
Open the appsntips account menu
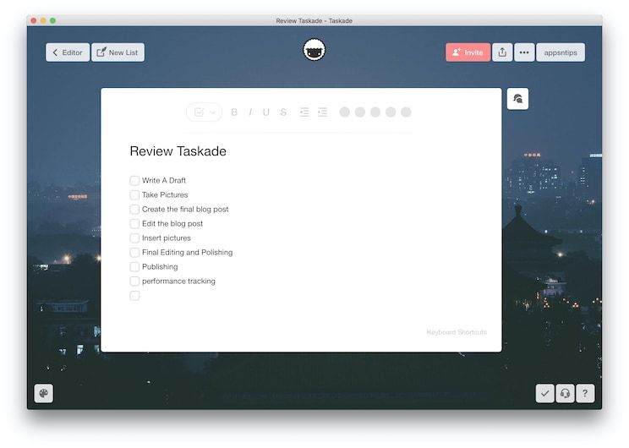[x=560, y=52]
